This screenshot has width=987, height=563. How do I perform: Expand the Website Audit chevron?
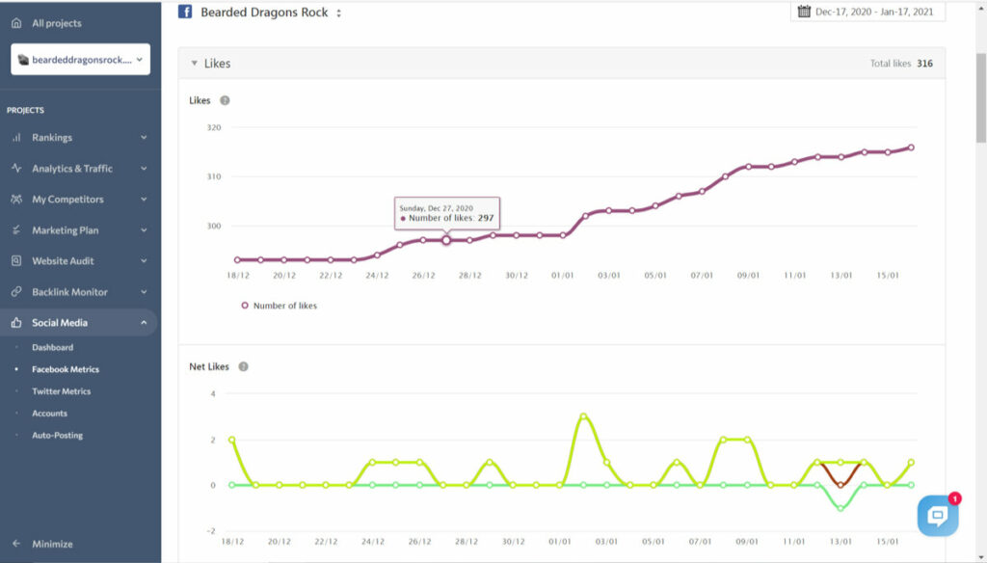[x=144, y=260]
